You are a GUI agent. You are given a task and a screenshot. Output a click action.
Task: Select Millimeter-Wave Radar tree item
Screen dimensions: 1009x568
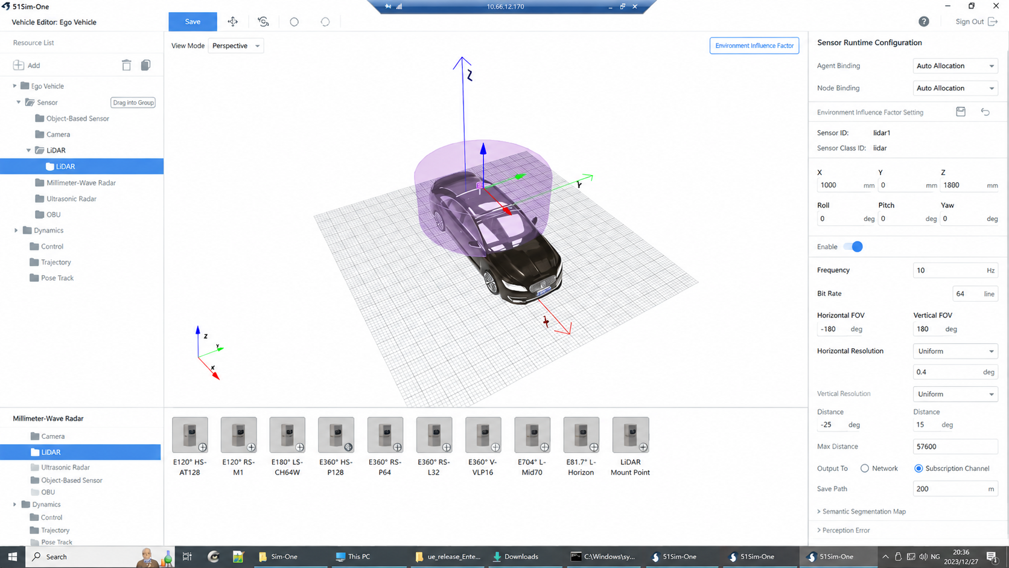81,182
